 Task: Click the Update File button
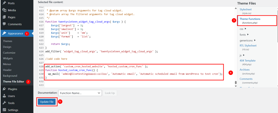[47, 102]
